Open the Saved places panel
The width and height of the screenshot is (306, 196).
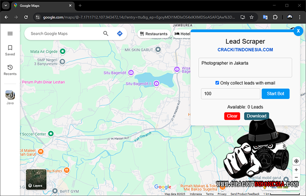10,50
